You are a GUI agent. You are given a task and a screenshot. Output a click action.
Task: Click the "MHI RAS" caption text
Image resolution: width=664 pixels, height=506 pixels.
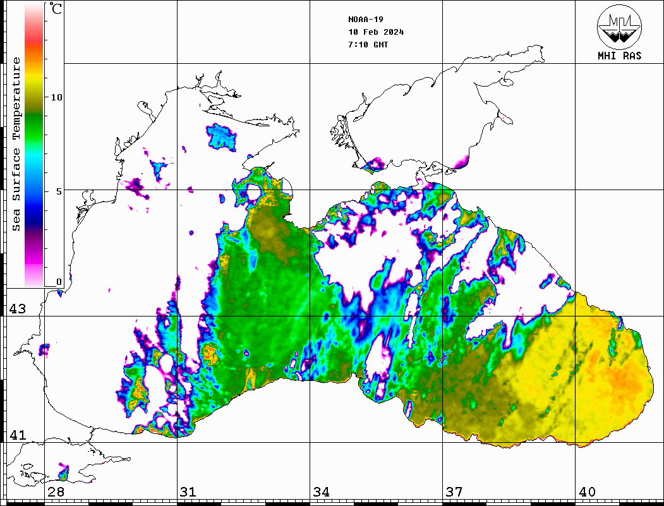coord(620,56)
